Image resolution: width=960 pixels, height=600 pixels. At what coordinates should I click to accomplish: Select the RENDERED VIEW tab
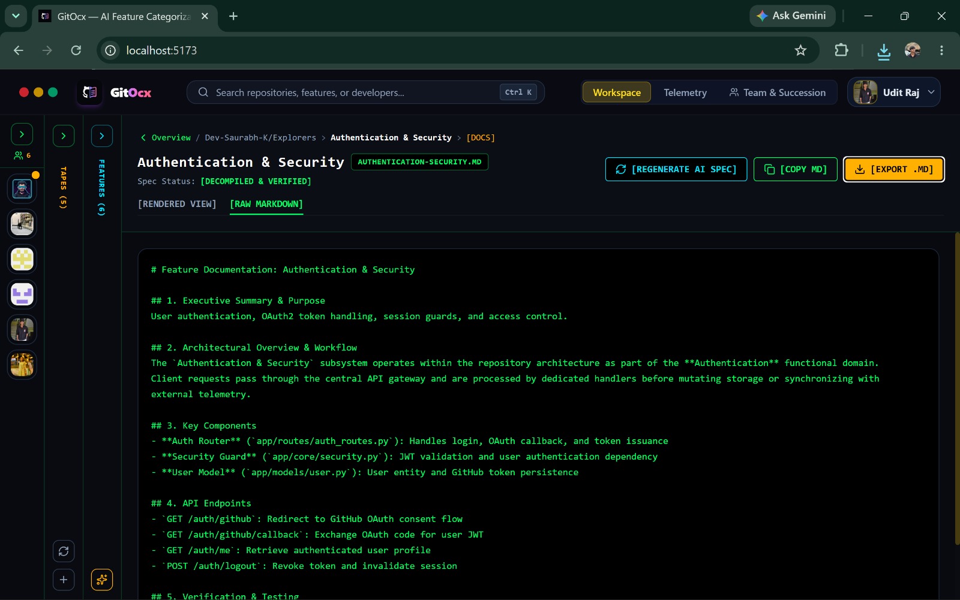pos(177,204)
